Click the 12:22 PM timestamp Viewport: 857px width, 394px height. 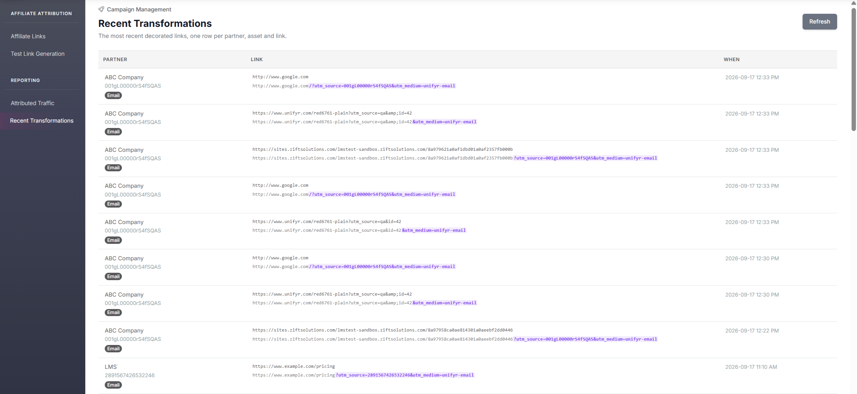[x=752, y=331]
